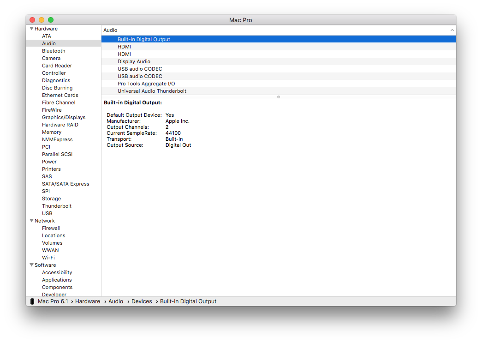The height and width of the screenshot is (343, 482).
Task: Open Parallel SCSI entry
Action: tap(57, 154)
